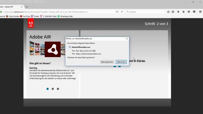The image size is (203, 114).
Task: Open the Twitch bookmark
Action: tap(35, 16)
